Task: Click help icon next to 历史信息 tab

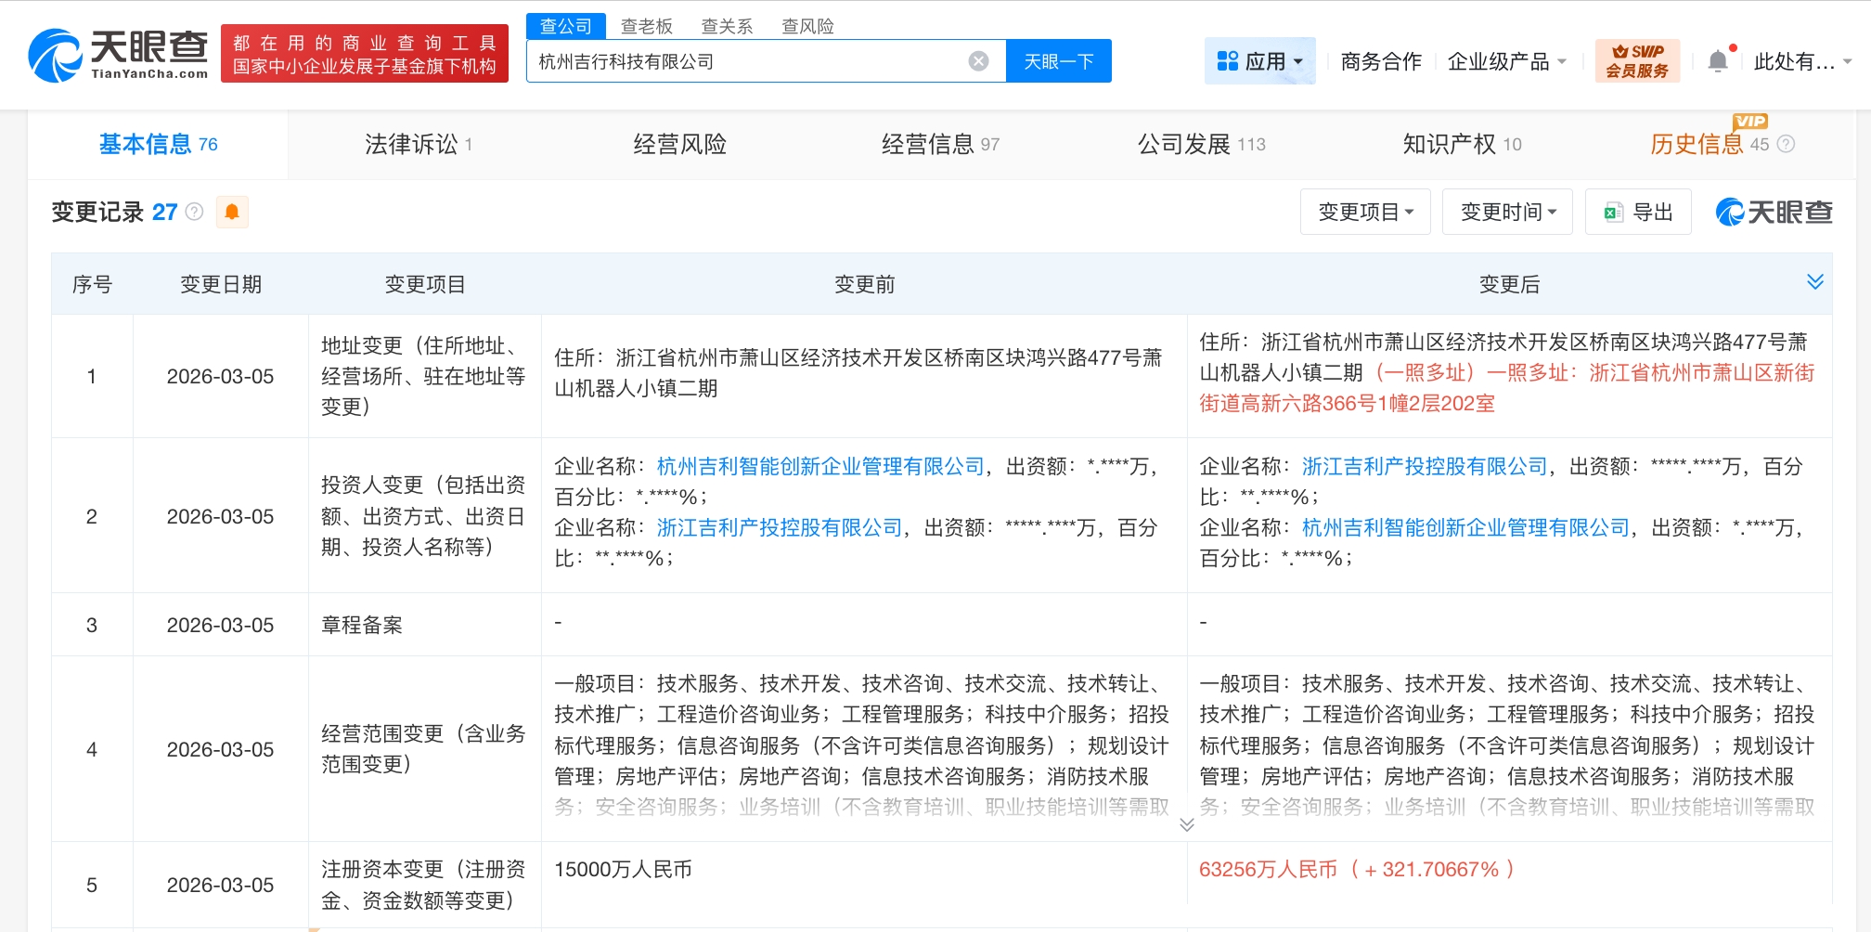Action: pos(1787,144)
